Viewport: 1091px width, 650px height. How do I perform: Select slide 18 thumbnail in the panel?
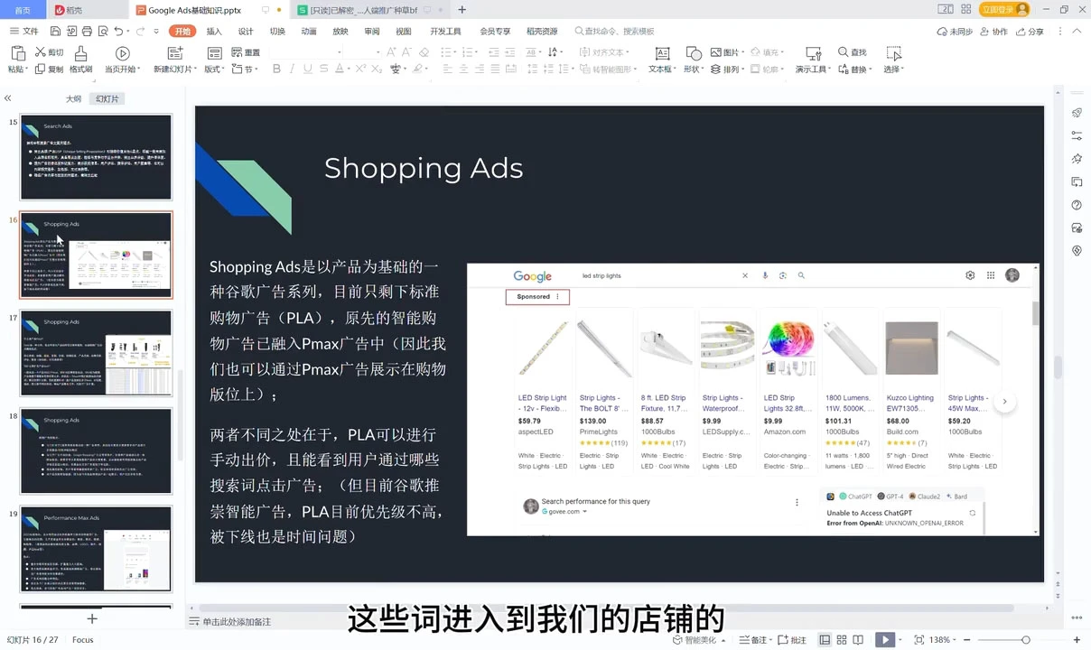coord(96,450)
